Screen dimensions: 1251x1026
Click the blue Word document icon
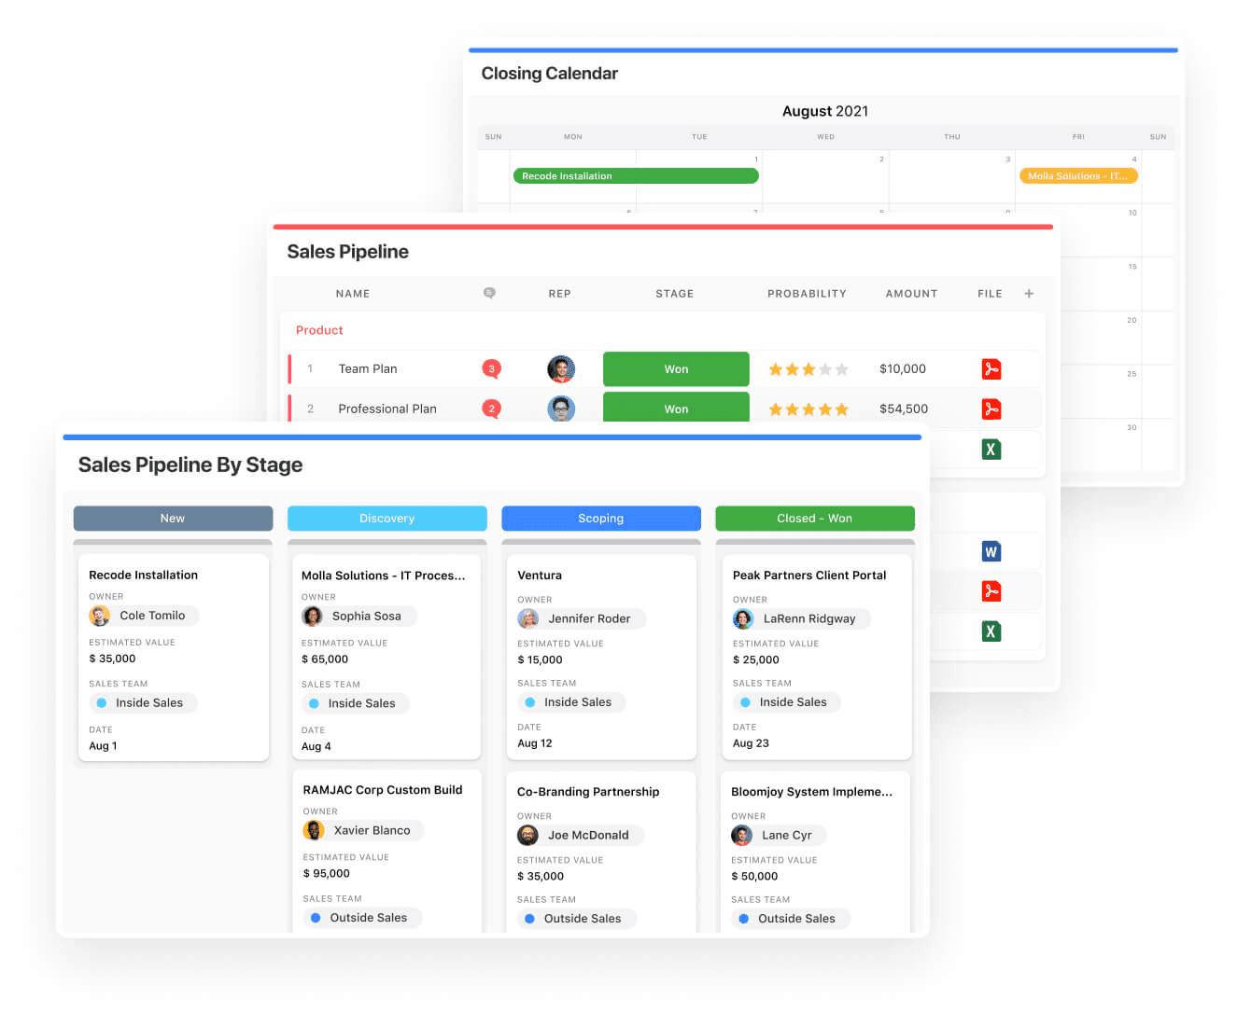(991, 551)
